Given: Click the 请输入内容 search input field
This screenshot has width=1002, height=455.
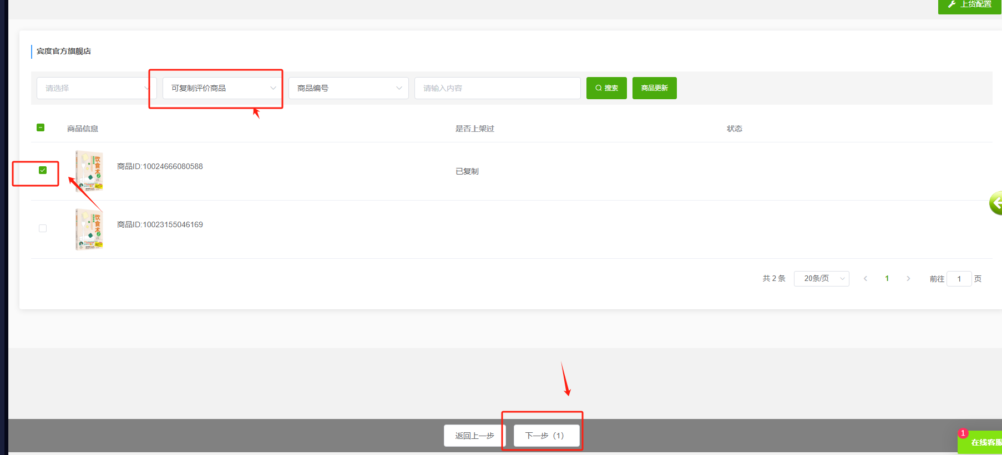Looking at the screenshot, I should pos(497,88).
